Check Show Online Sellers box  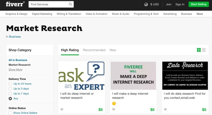(x=10, y=113)
